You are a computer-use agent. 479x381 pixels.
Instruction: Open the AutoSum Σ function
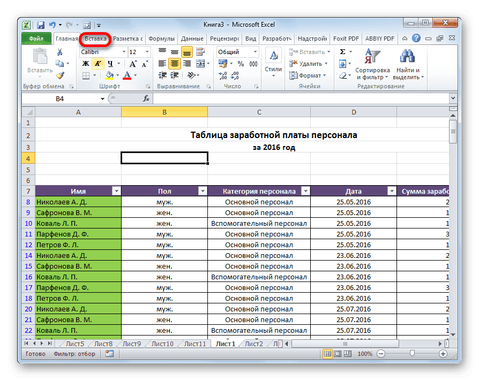click(343, 51)
